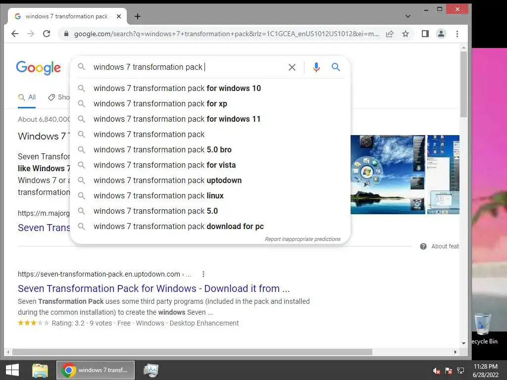Open the Windows 7 desktop thumbnail image

[x=388, y=175]
